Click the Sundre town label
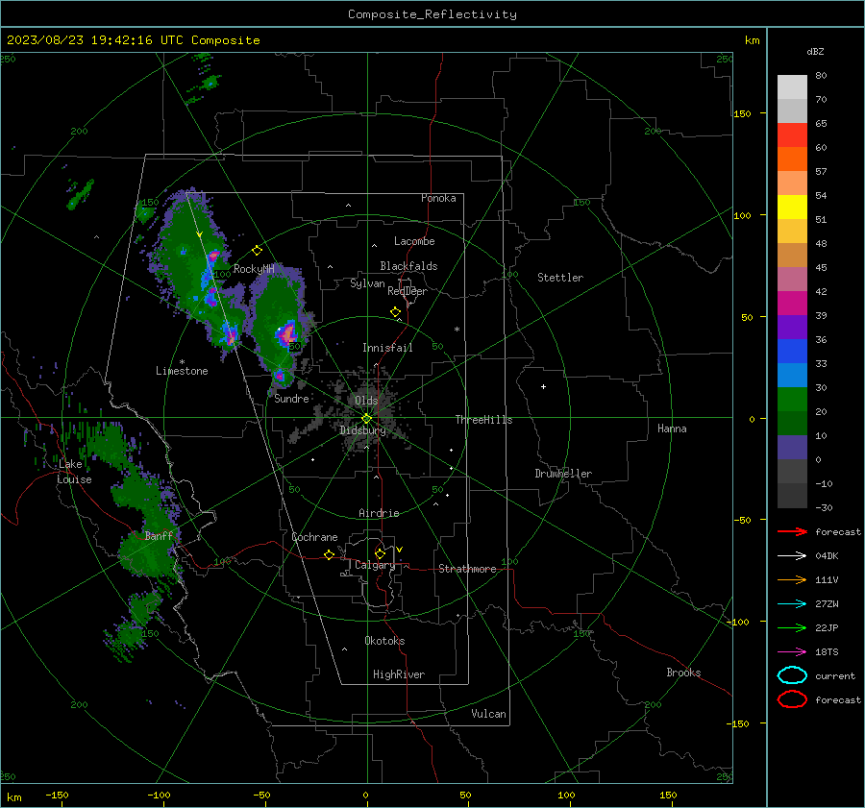 (291, 399)
